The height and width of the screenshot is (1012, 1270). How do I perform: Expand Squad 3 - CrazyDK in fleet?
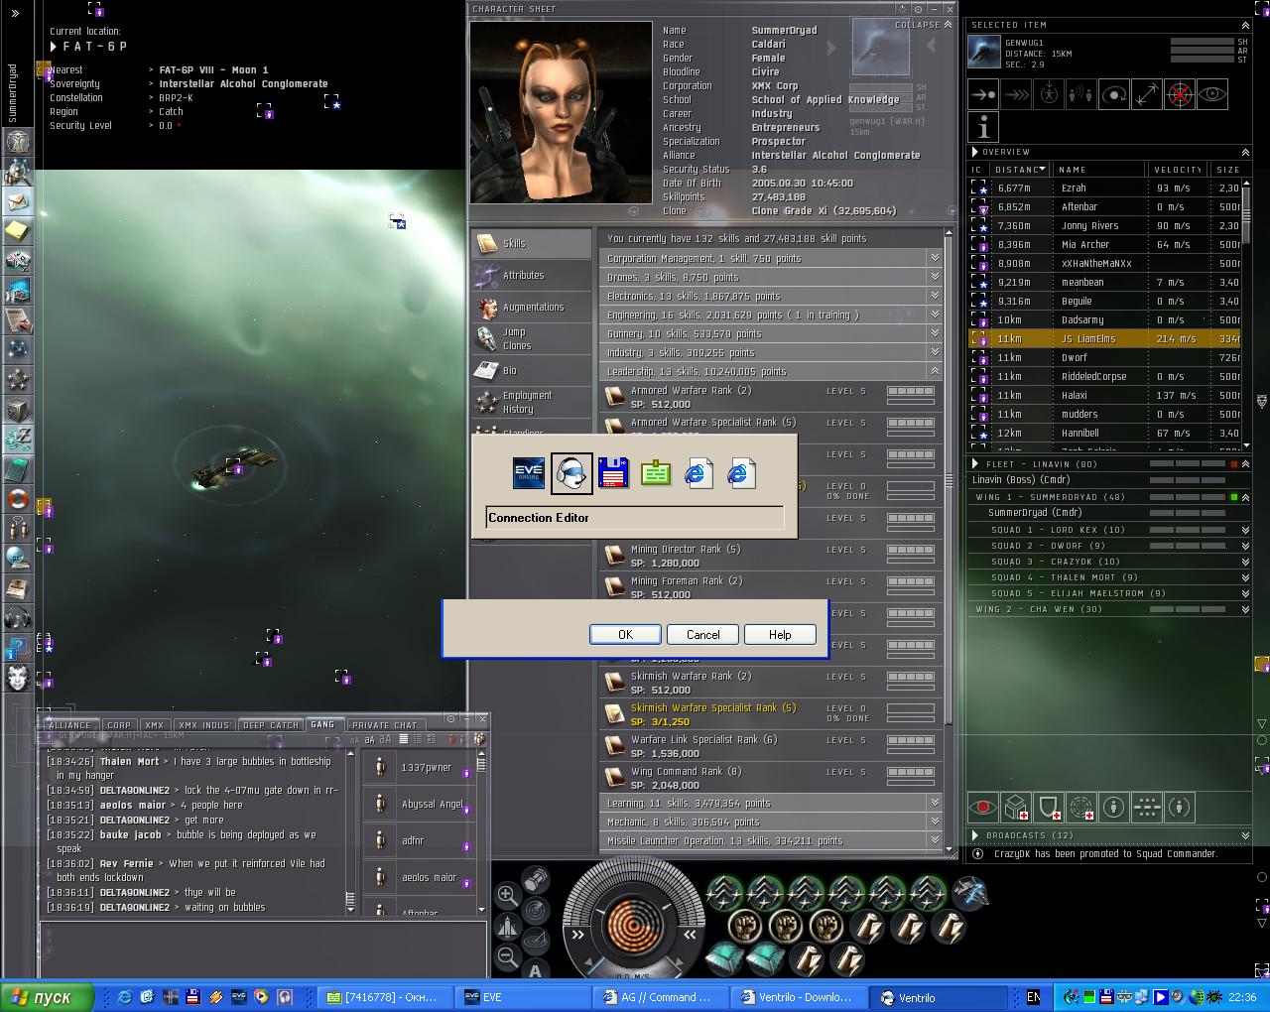tap(1245, 562)
